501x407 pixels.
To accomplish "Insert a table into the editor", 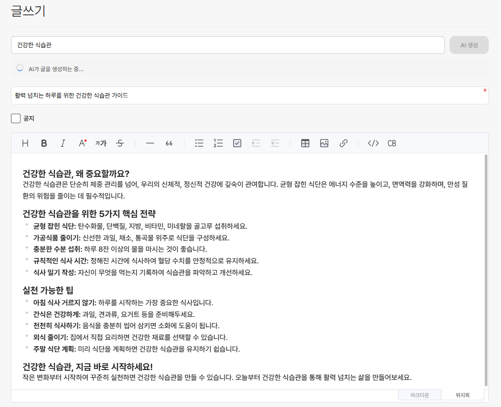I will coord(305,143).
